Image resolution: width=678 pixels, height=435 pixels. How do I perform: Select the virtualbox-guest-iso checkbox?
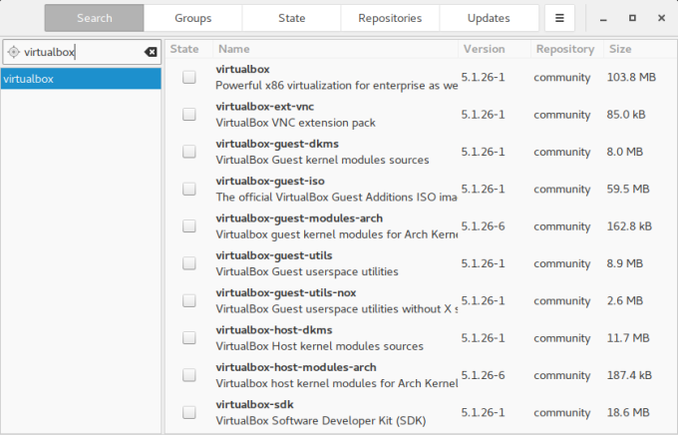[x=189, y=189]
